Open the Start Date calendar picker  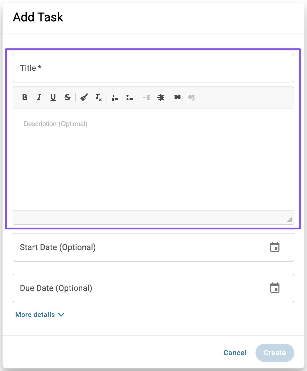point(275,247)
